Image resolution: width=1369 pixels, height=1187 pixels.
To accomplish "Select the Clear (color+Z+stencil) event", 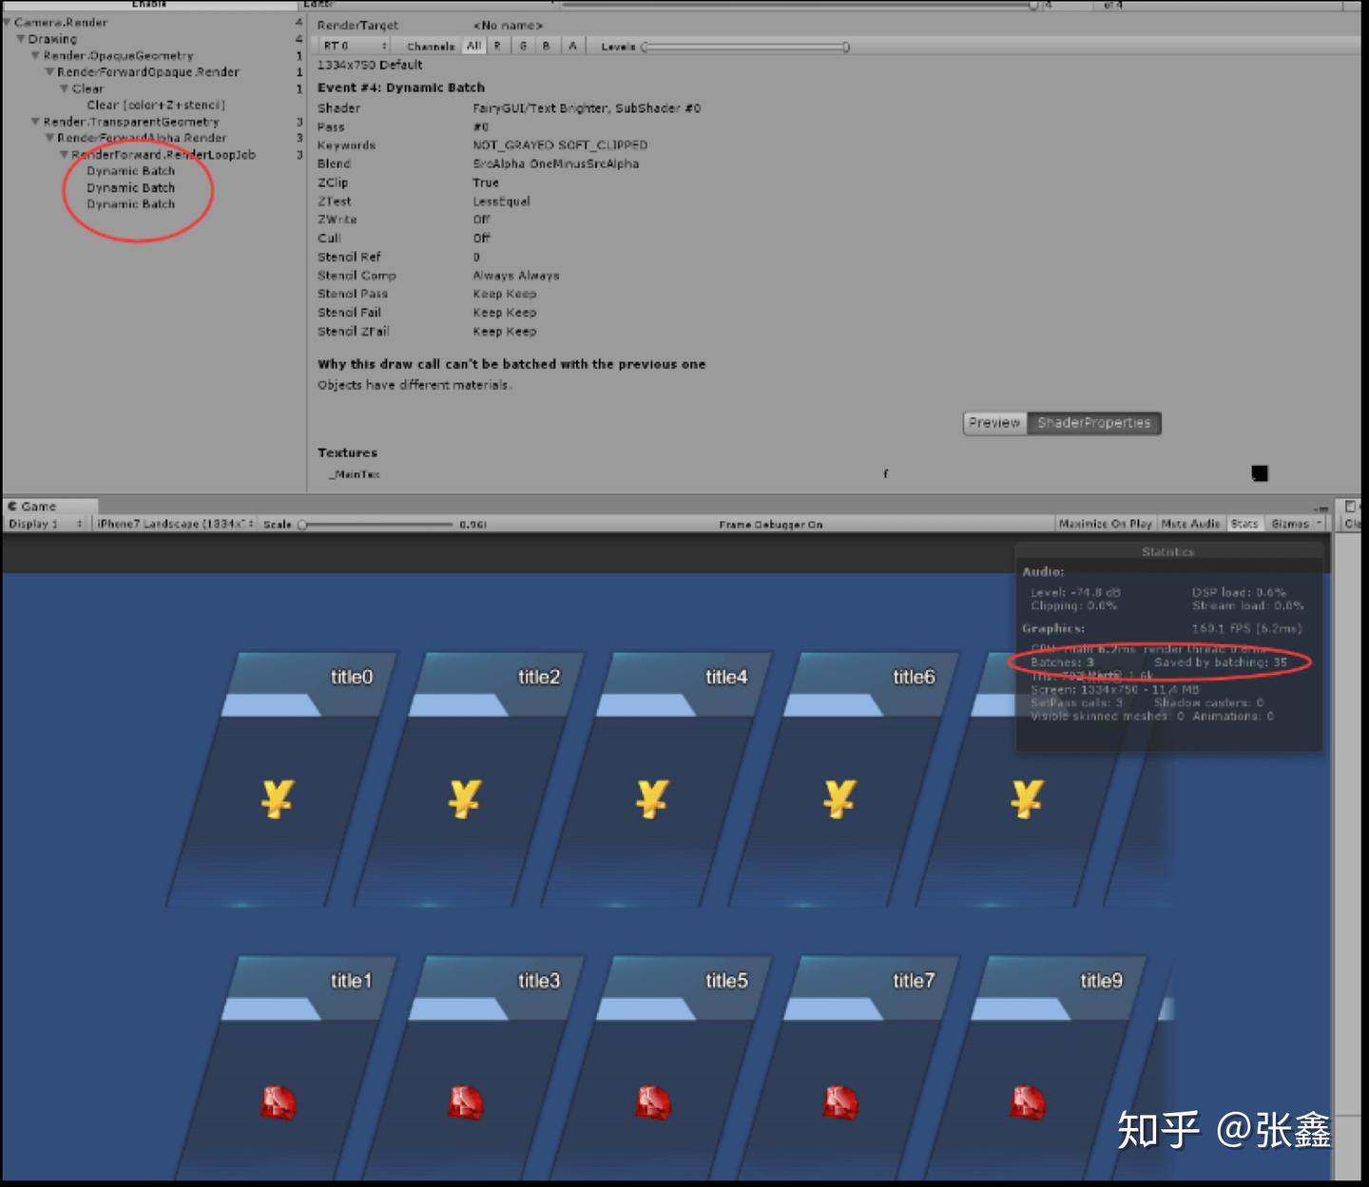I will coord(156,105).
